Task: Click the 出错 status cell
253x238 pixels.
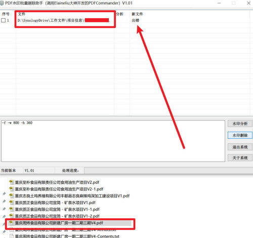Action: (136, 20)
